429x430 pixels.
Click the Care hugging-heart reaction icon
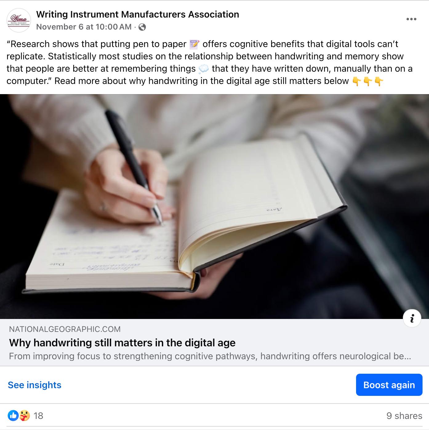[25, 416]
